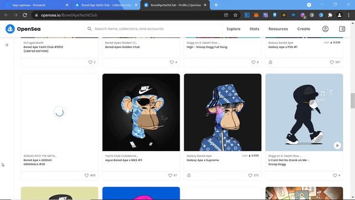Open the Create menu item

click(x=303, y=29)
